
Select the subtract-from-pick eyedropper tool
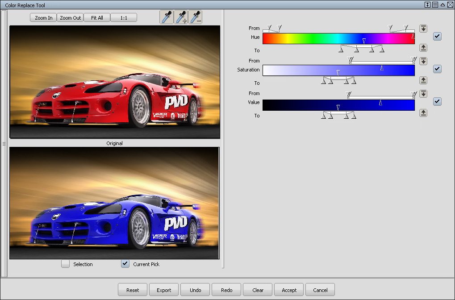[x=195, y=17]
